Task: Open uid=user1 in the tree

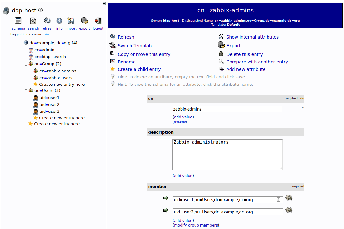Action: point(49,98)
